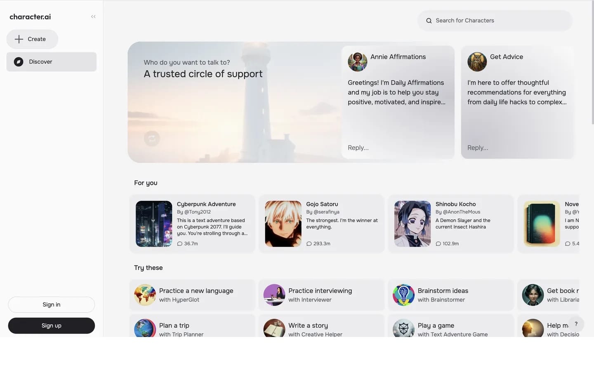Click the help question mark button
Image resolution: width=594 pixels, height=370 pixels.
pyautogui.click(x=576, y=324)
